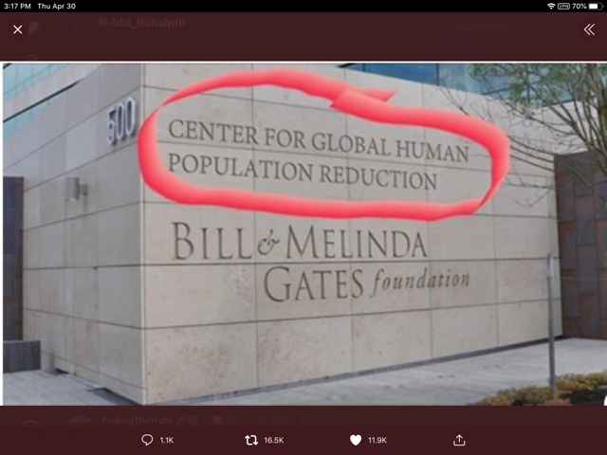Toggle the heart like icon
Viewport: 607px width, 455px height.
tap(356, 440)
